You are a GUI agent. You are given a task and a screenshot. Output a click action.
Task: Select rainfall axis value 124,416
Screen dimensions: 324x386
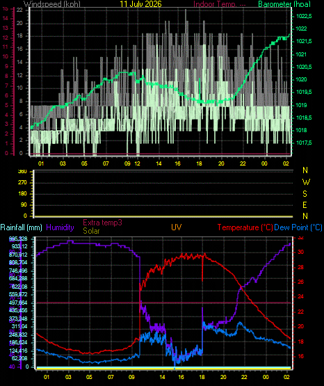[18, 351]
